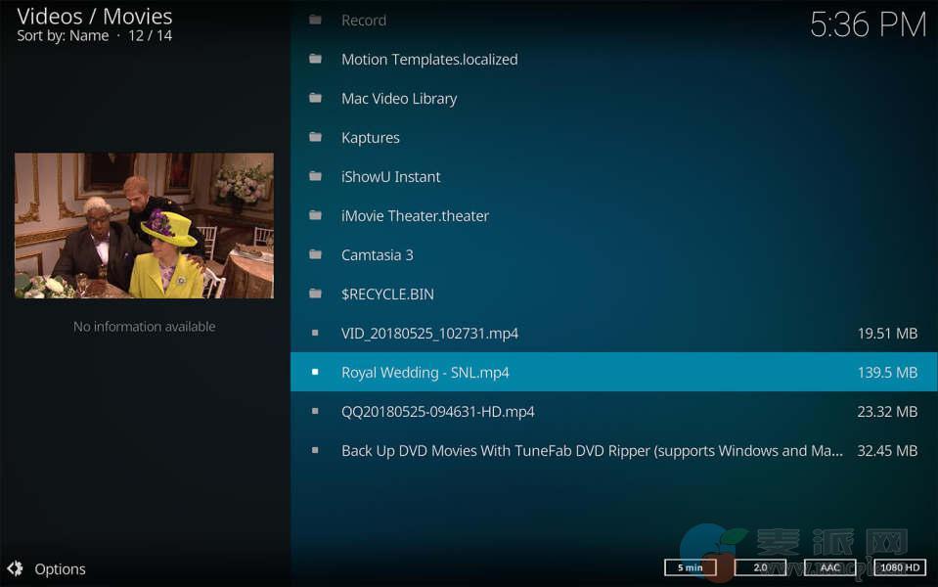Click the AAC audio codec badge
The width and height of the screenshot is (938, 587).
point(830,567)
